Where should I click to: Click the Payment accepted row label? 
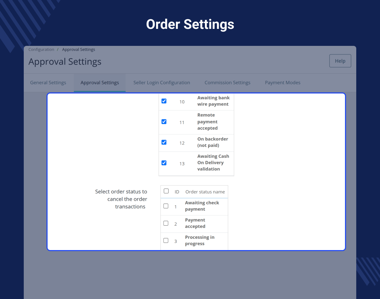tap(195, 223)
